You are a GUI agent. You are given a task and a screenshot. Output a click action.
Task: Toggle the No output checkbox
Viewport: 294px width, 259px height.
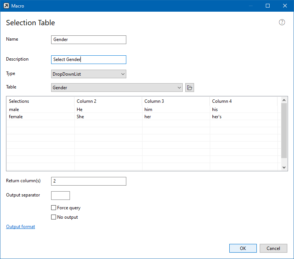tap(53, 217)
